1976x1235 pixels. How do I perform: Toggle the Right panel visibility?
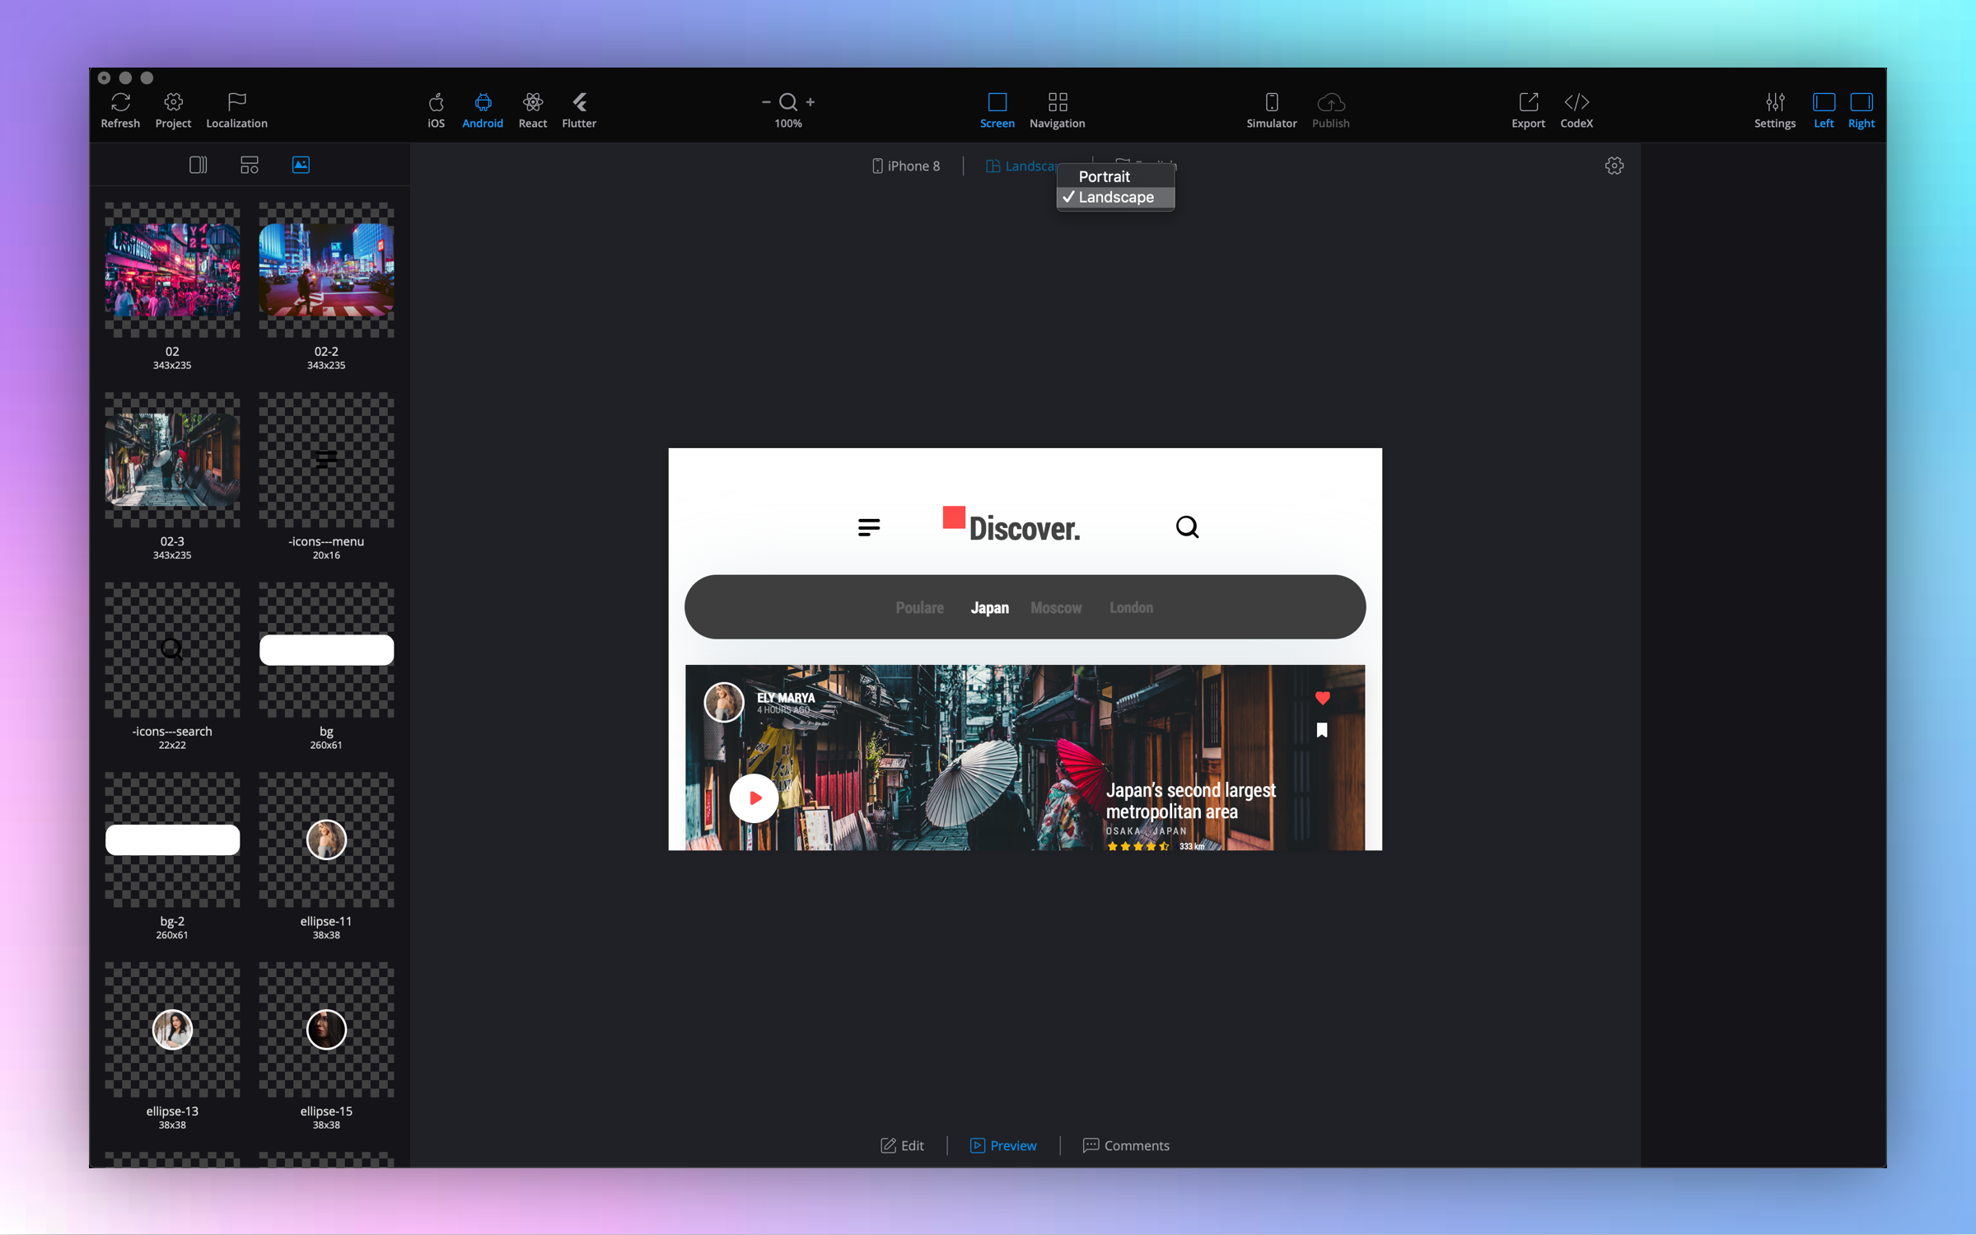click(x=1861, y=102)
